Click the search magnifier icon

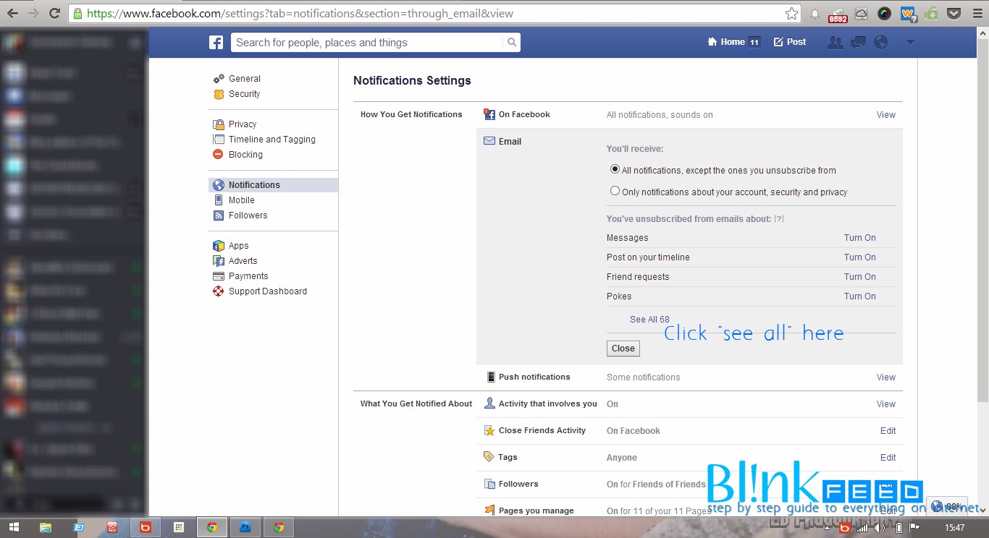coord(512,43)
